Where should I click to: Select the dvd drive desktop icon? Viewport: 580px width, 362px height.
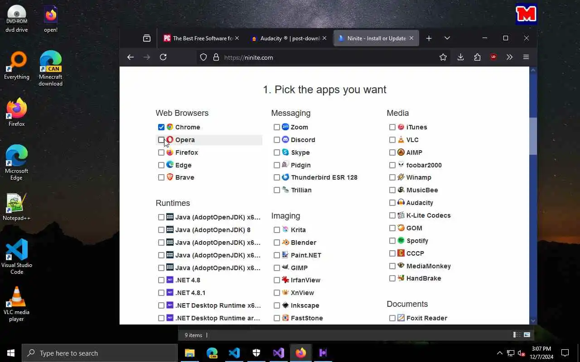[x=16, y=19]
